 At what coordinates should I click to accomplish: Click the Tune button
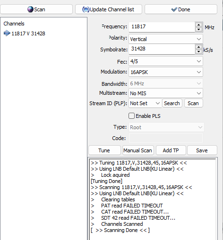click(x=104, y=150)
